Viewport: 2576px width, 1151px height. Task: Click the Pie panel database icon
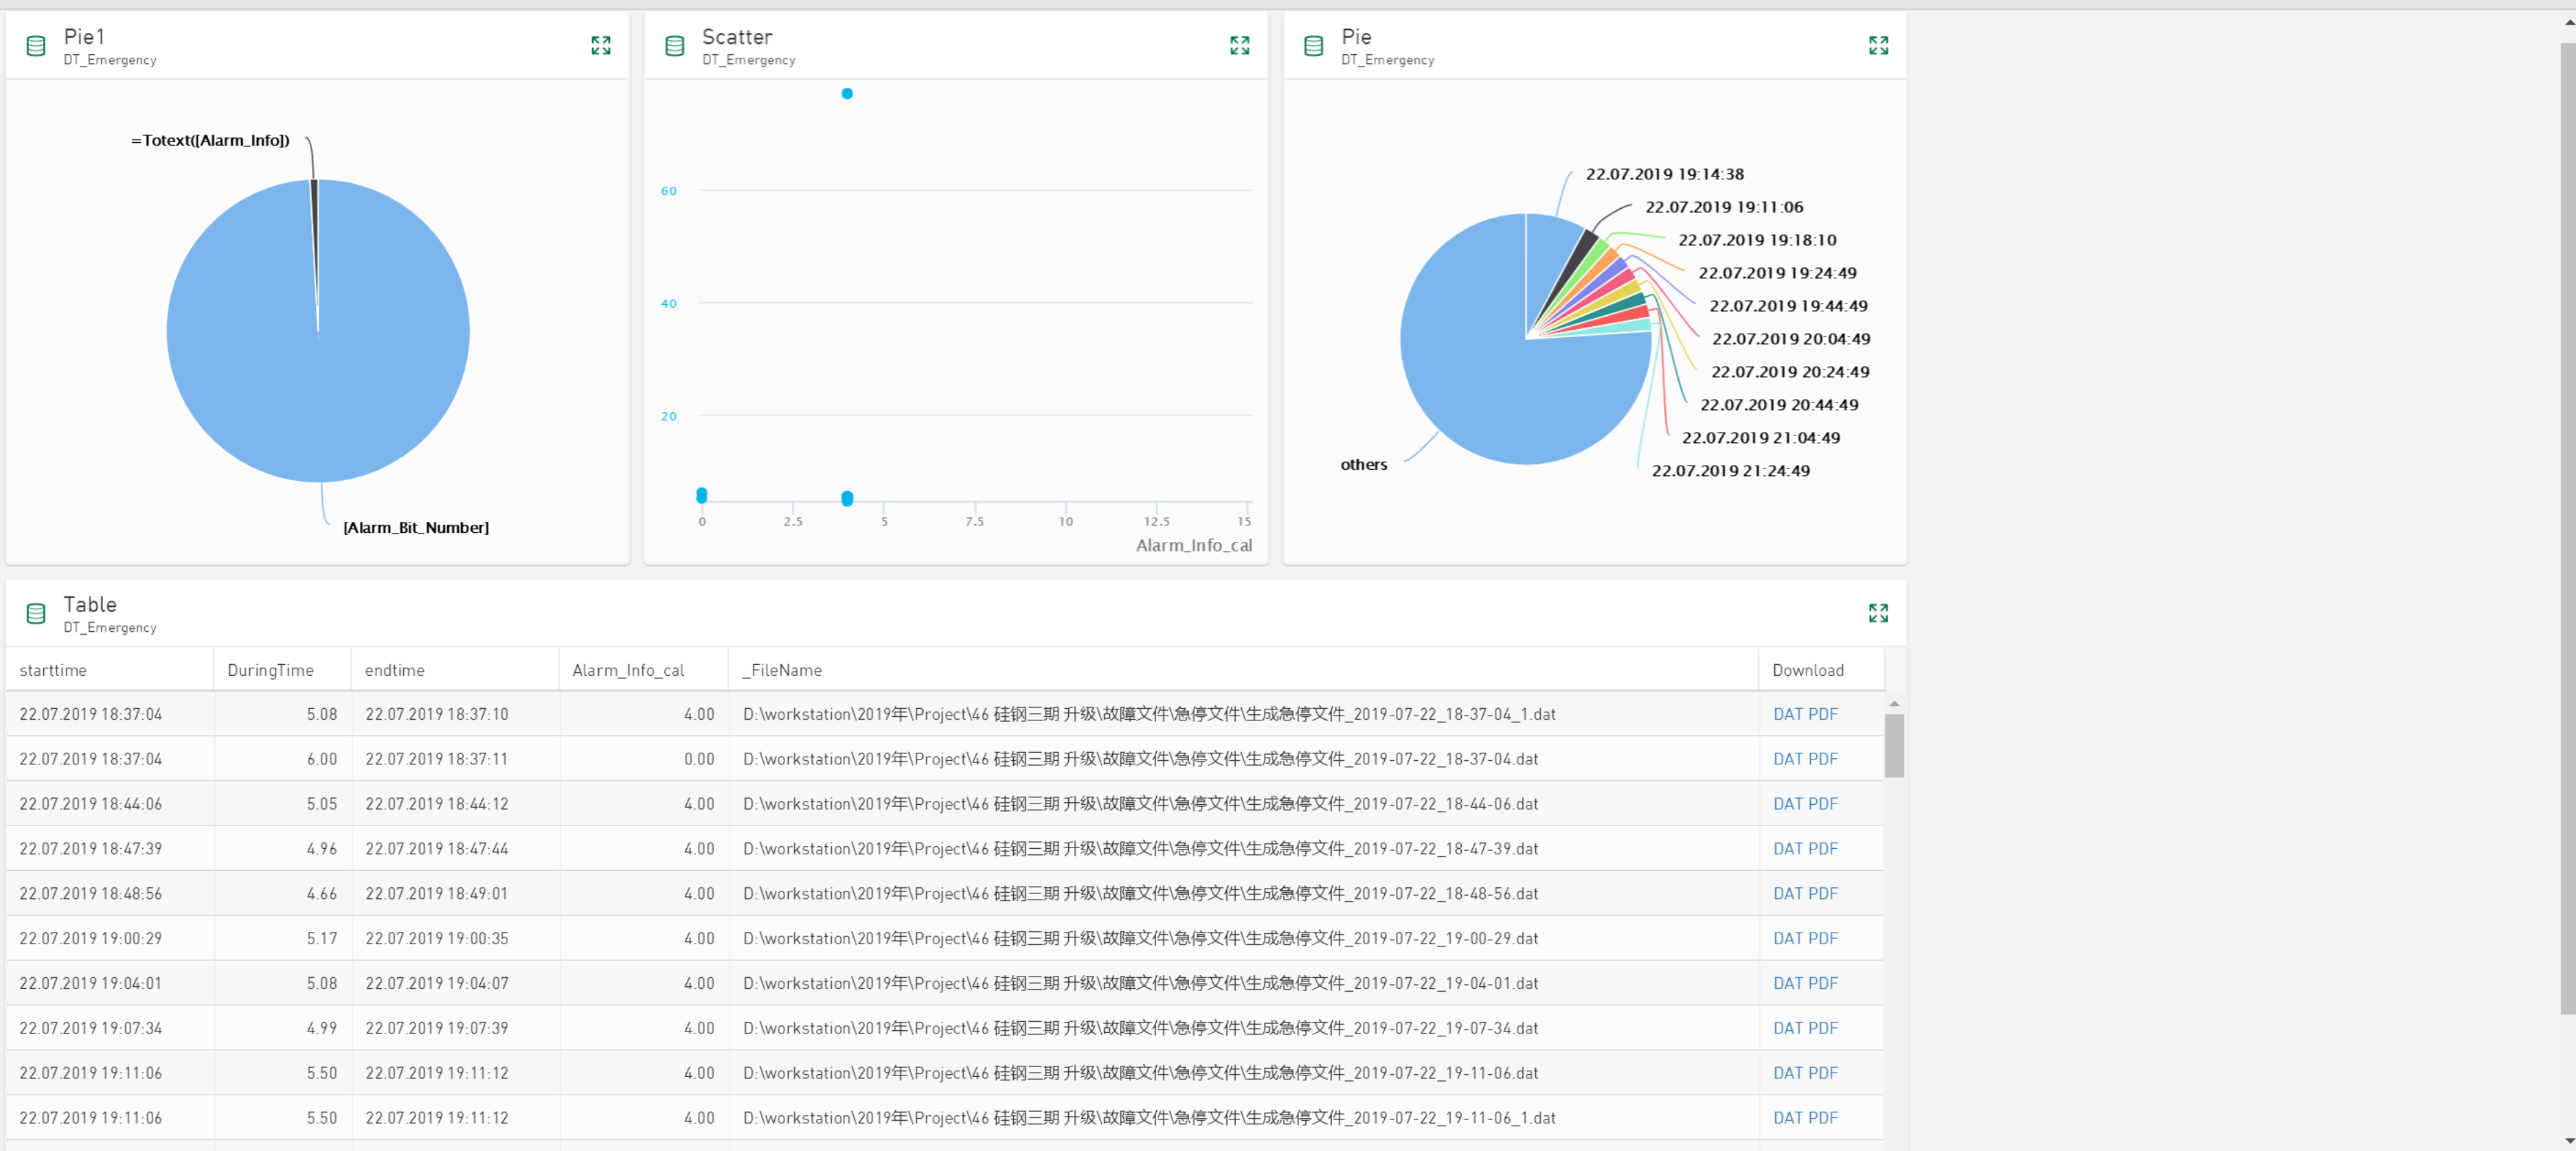click(1314, 45)
